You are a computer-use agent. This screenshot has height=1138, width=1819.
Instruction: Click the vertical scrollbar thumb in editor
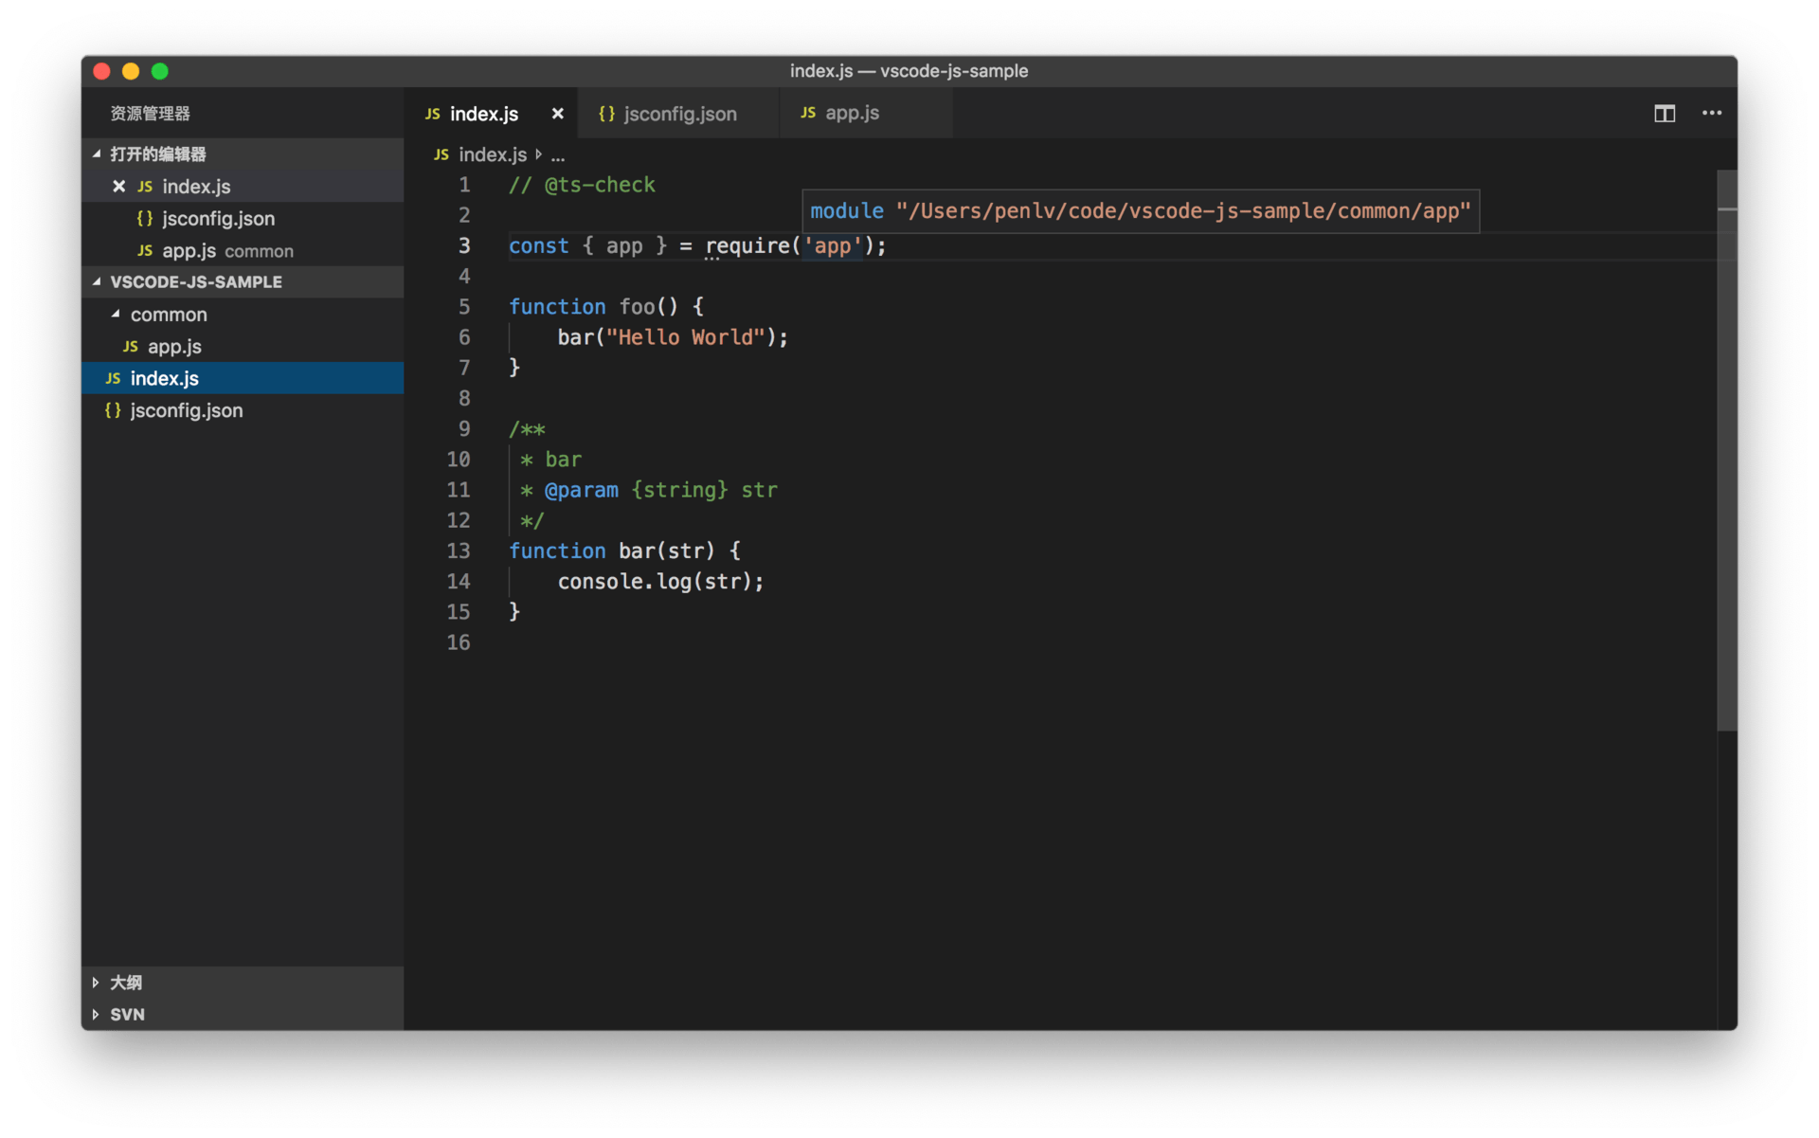coord(1726,451)
